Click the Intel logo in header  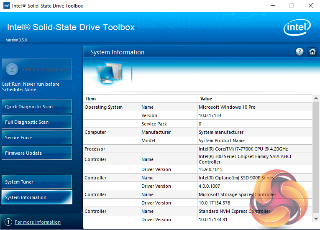297,29
